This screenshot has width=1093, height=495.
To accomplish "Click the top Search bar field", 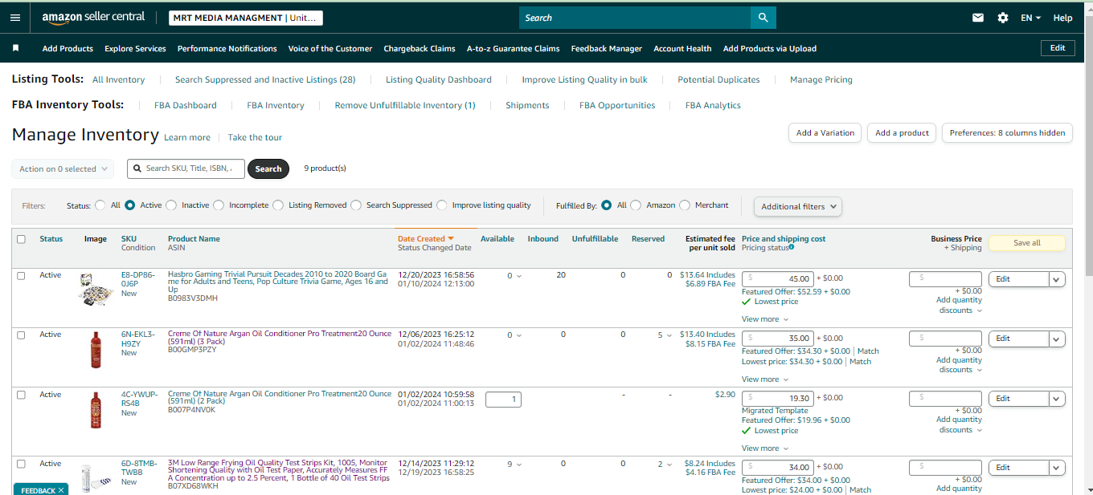I will [635, 18].
